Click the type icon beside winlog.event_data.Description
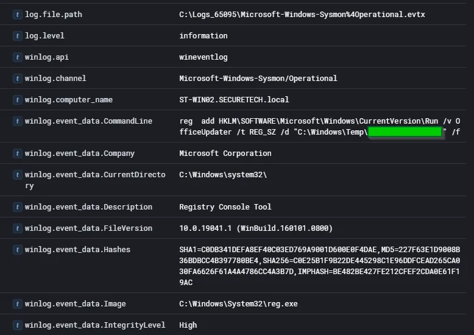 [x=17, y=207]
